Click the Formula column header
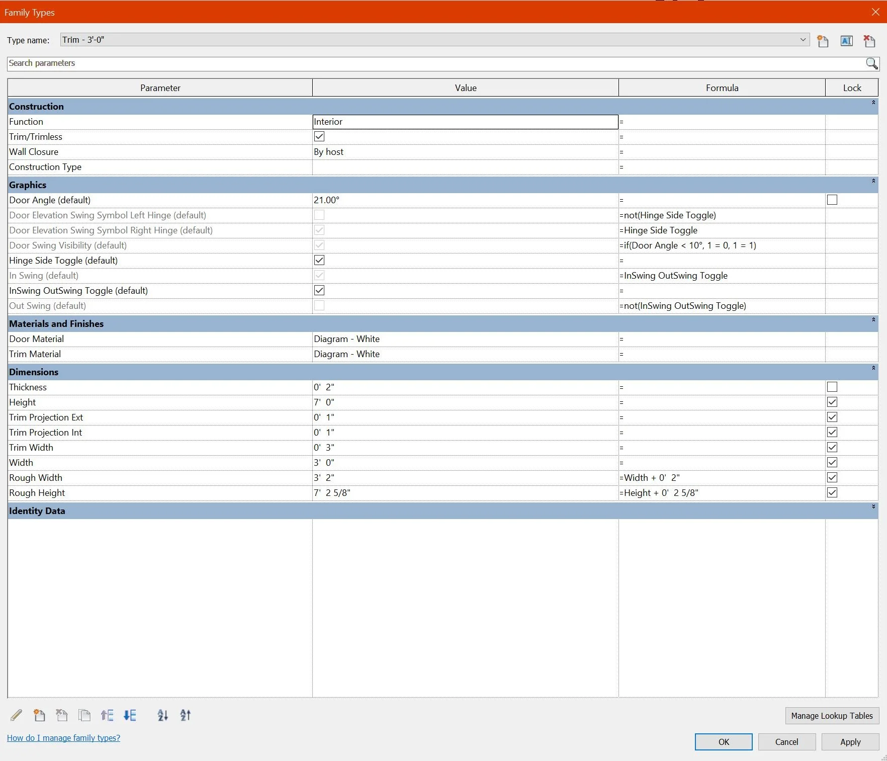 coord(722,88)
